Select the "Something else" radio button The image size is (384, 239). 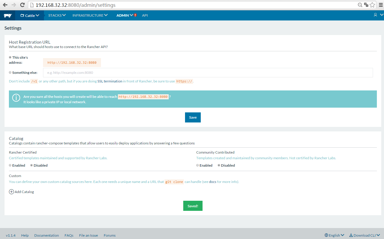pyautogui.click(x=10, y=72)
